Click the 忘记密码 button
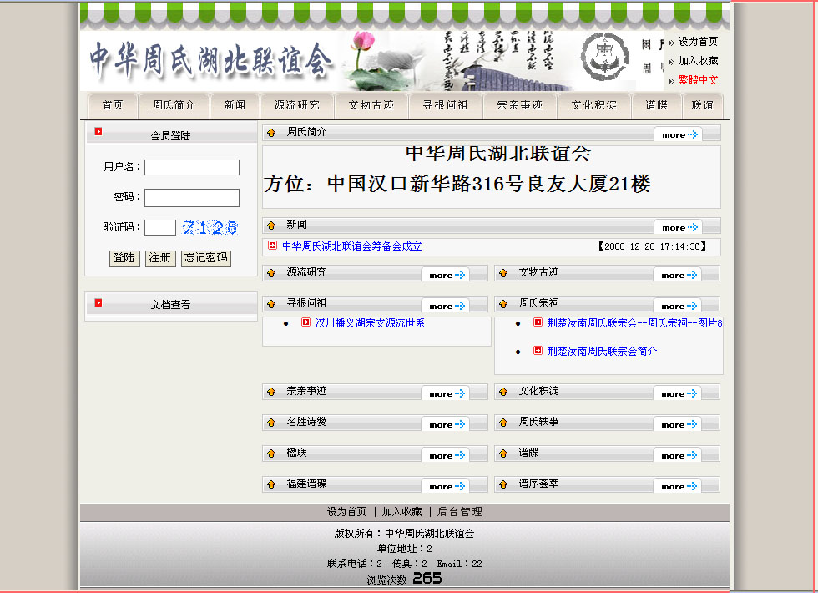818x593 pixels. [x=205, y=258]
